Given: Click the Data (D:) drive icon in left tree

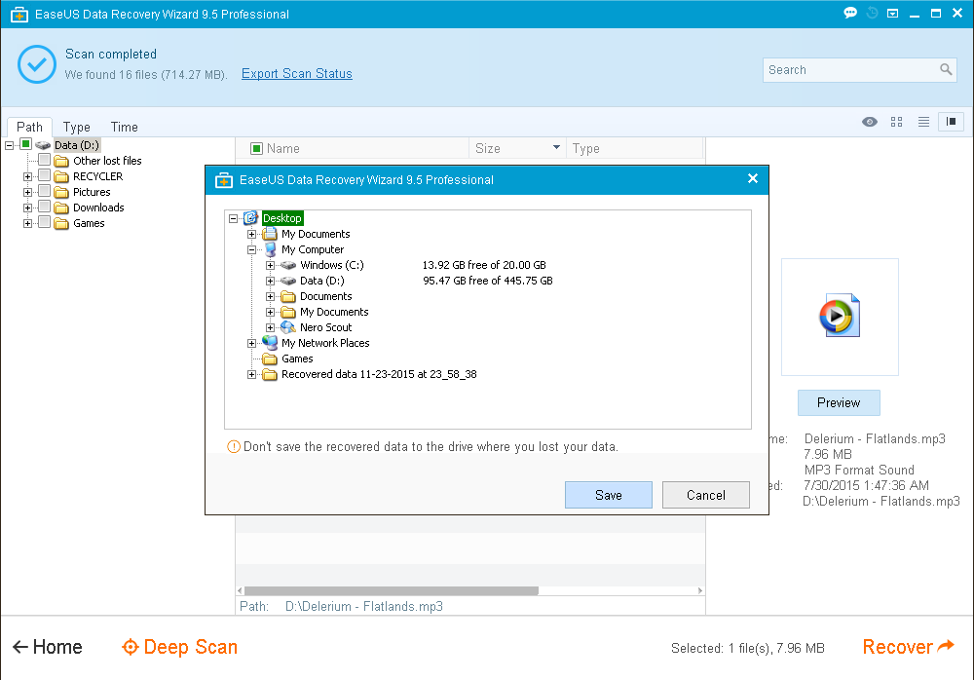Looking at the screenshot, I should pos(43,145).
